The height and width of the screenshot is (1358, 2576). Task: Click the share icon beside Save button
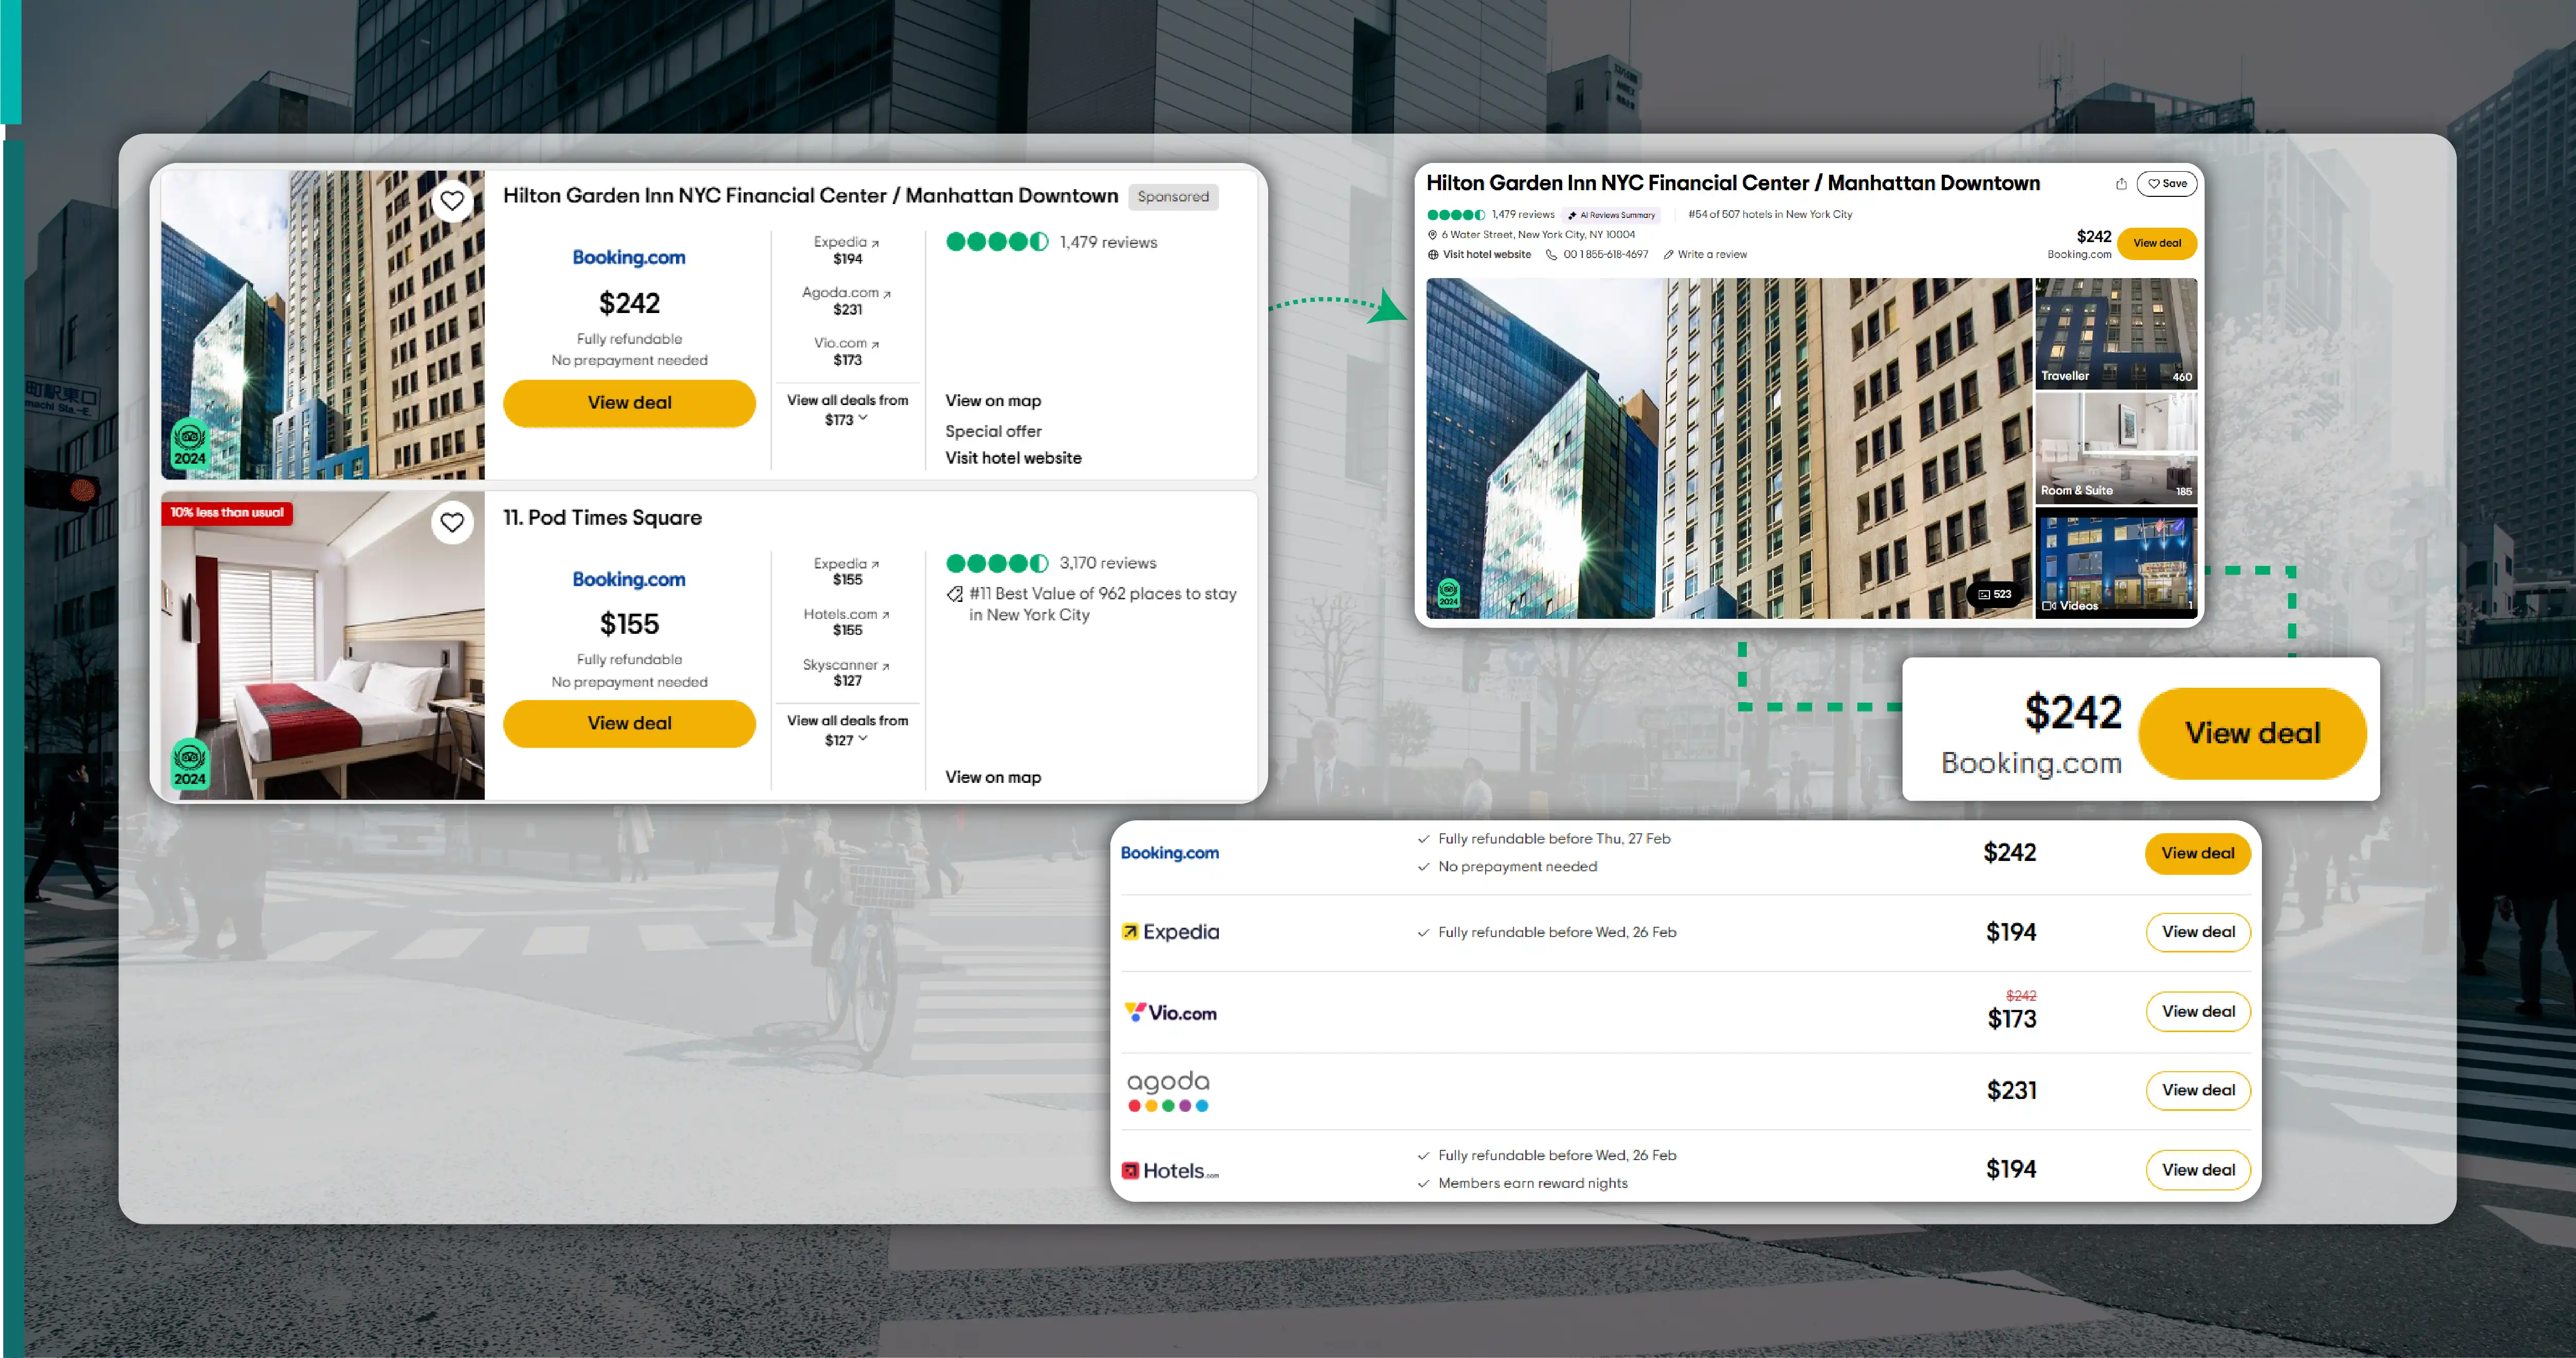(x=2120, y=183)
